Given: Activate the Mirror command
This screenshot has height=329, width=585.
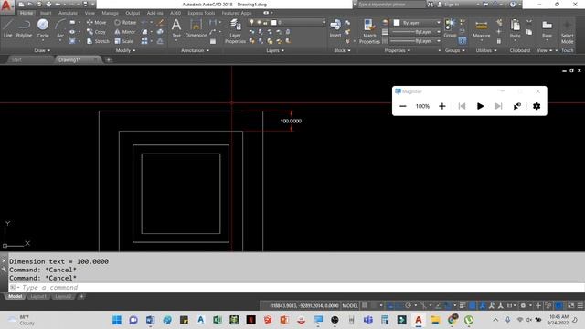Looking at the screenshot, I should pyautogui.click(x=125, y=32).
